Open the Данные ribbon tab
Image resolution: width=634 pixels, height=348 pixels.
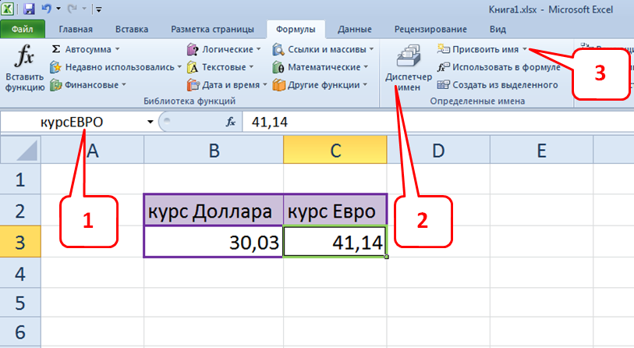[x=354, y=30]
